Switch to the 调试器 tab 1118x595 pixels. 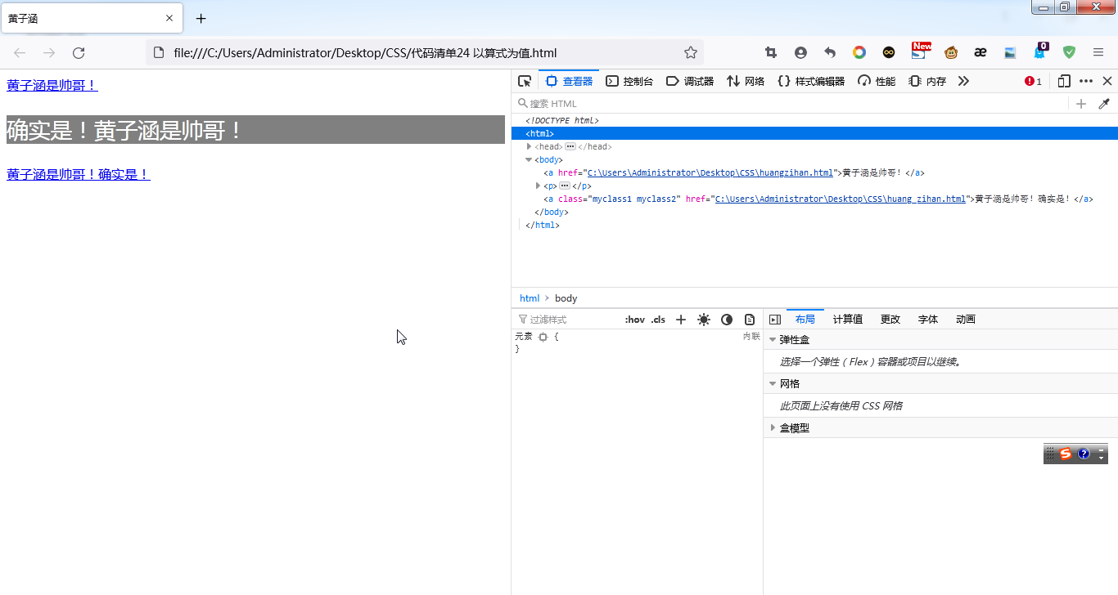pyautogui.click(x=690, y=81)
